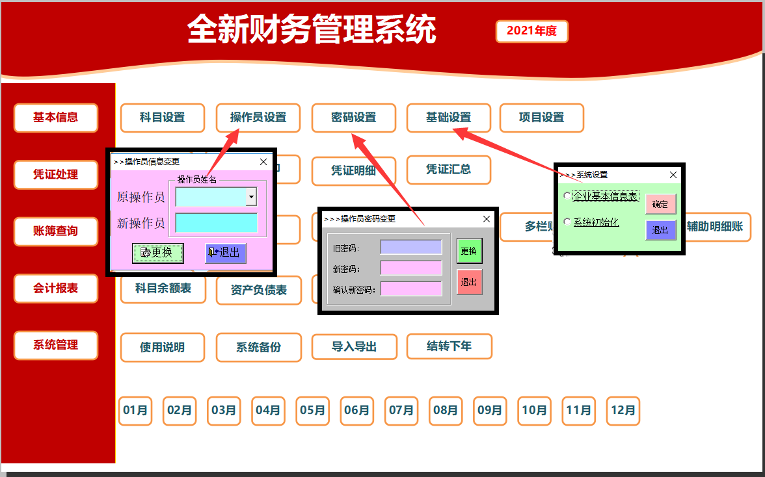Open 密码设置
Image resolution: width=765 pixels, height=477 pixels.
[x=354, y=118]
